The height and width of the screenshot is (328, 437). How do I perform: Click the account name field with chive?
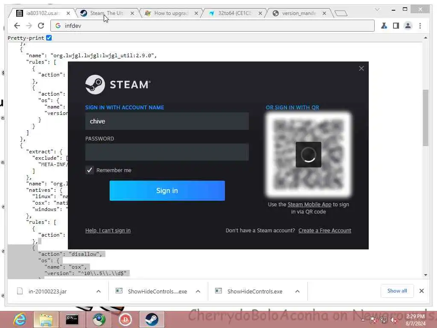pos(167,121)
